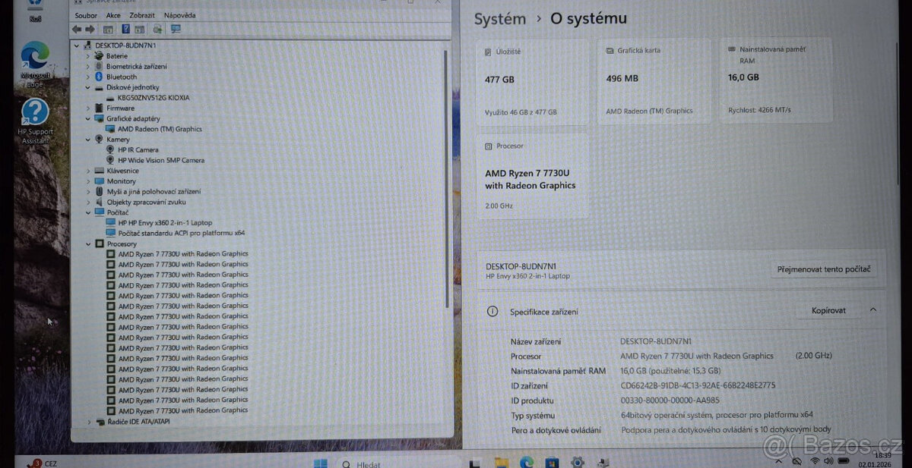
Task: Open volume control from the system tray
Action: [828, 460]
